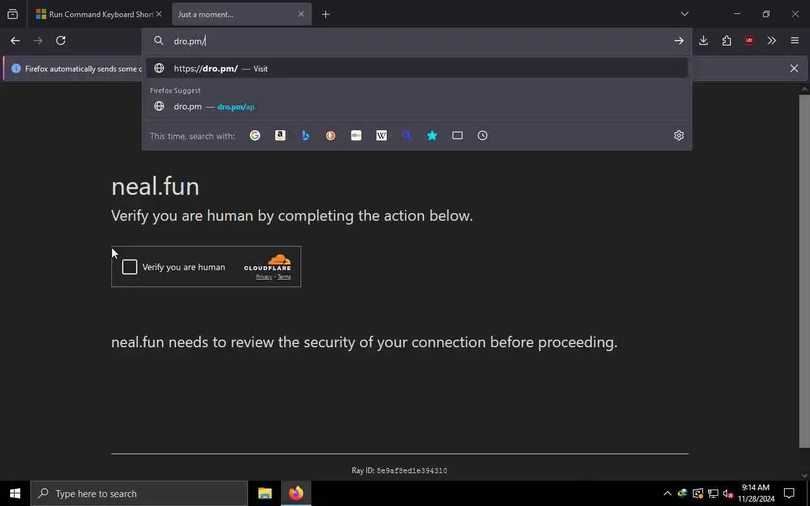The image size is (810, 506).
Task: Open the Windows Start menu
Action: (15, 493)
